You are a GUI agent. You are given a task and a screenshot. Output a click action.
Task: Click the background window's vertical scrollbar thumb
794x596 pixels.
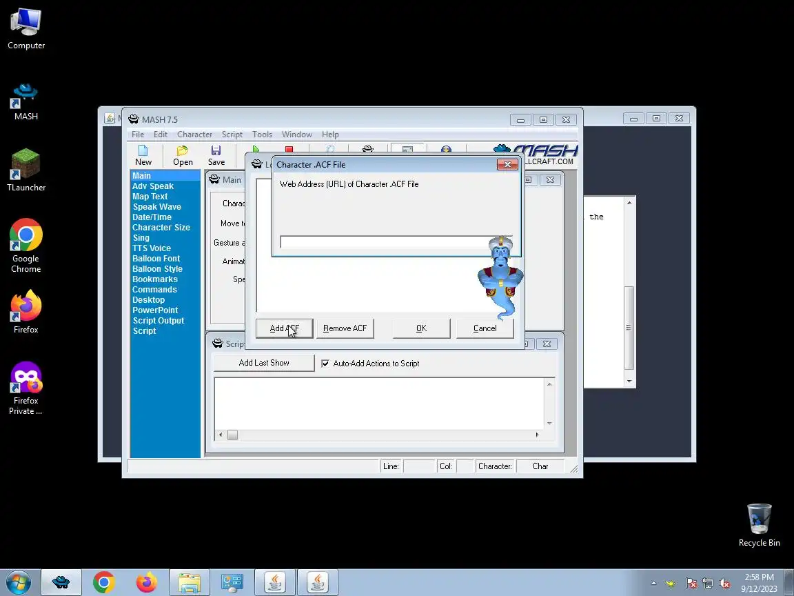(x=629, y=328)
